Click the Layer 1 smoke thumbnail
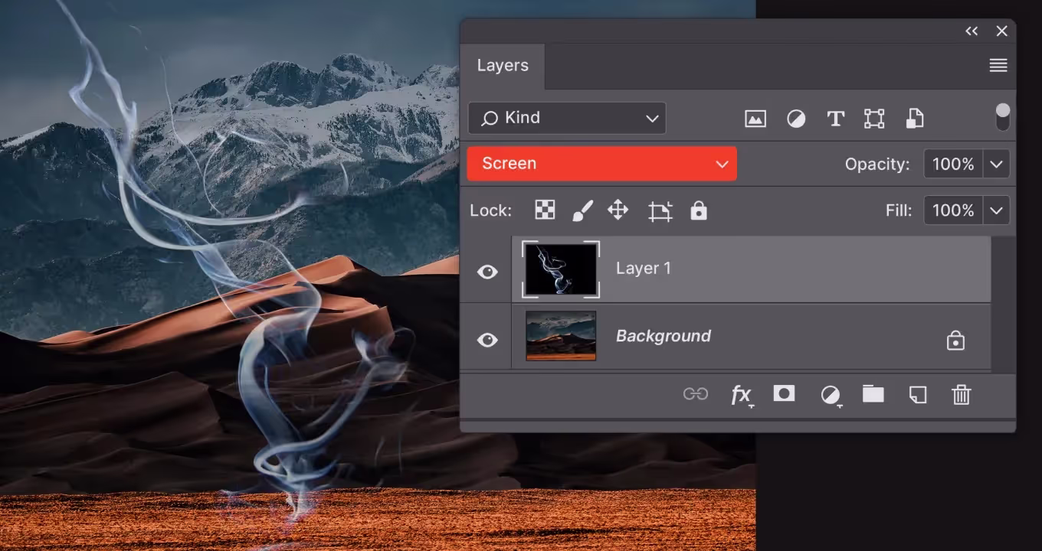 pos(561,269)
